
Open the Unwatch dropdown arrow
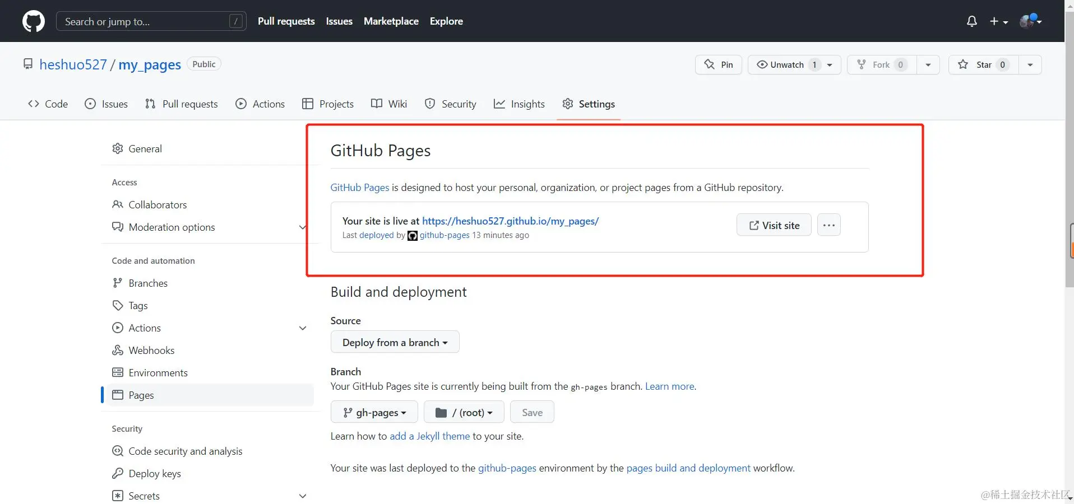click(x=830, y=65)
